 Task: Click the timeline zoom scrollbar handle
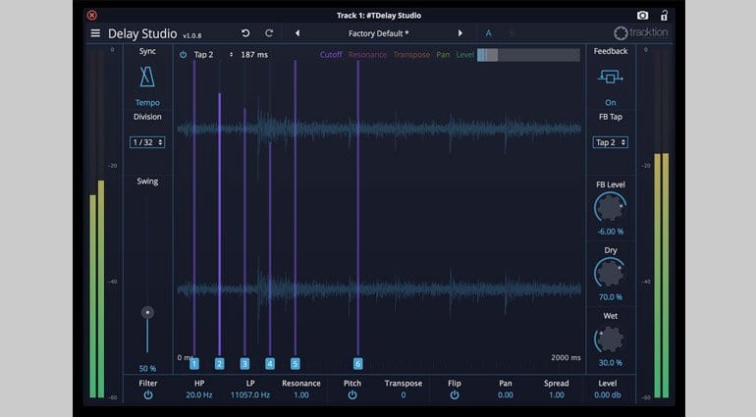[x=487, y=55]
